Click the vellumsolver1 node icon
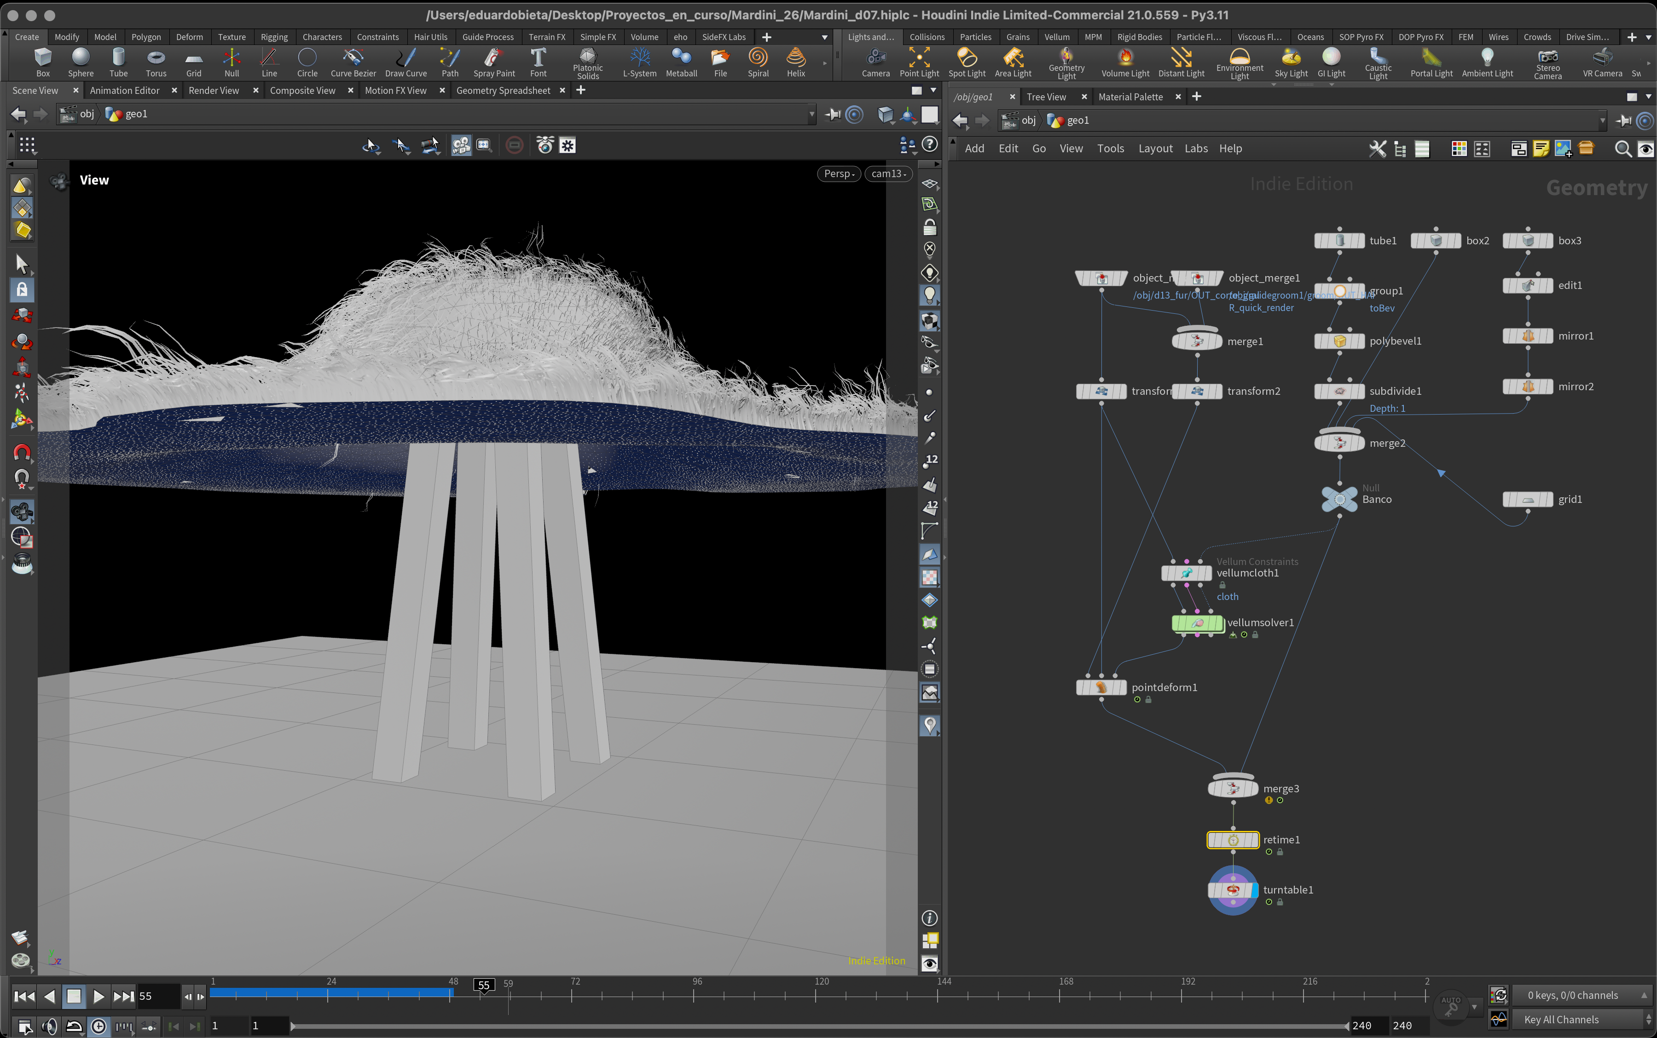1657x1038 pixels. [1197, 623]
